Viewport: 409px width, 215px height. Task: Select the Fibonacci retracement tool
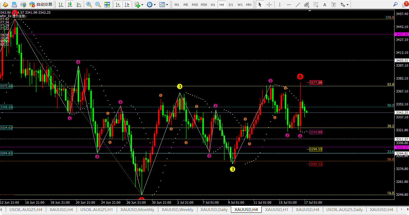315,4
